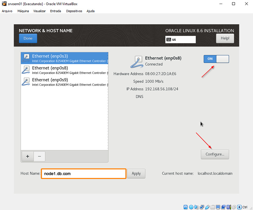The height and width of the screenshot is (210, 253).
Task: Click the Configure... button
Action: click(x=215, y=154)
